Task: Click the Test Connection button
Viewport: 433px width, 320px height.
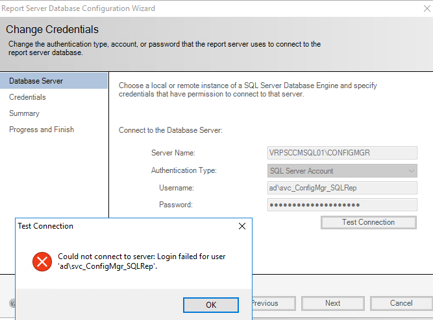Action: click(368, 222)
